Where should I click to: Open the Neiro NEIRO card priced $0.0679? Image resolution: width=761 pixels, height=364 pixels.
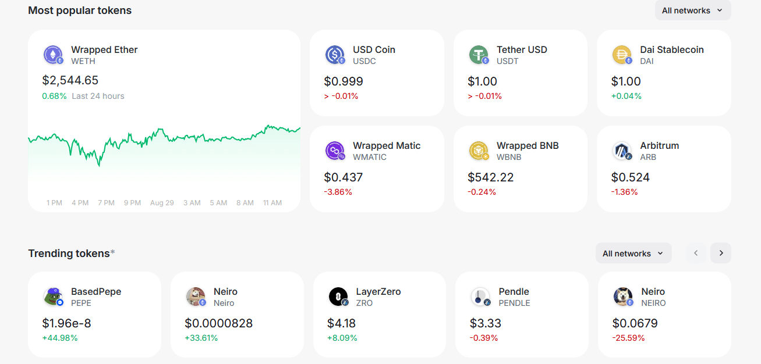664,314
